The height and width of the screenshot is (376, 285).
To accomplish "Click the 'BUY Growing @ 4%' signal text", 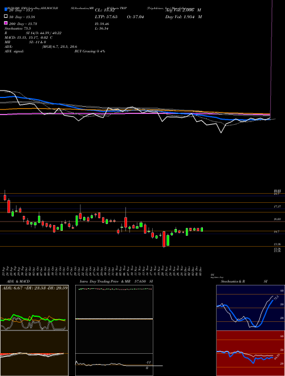I will [89, 51].
